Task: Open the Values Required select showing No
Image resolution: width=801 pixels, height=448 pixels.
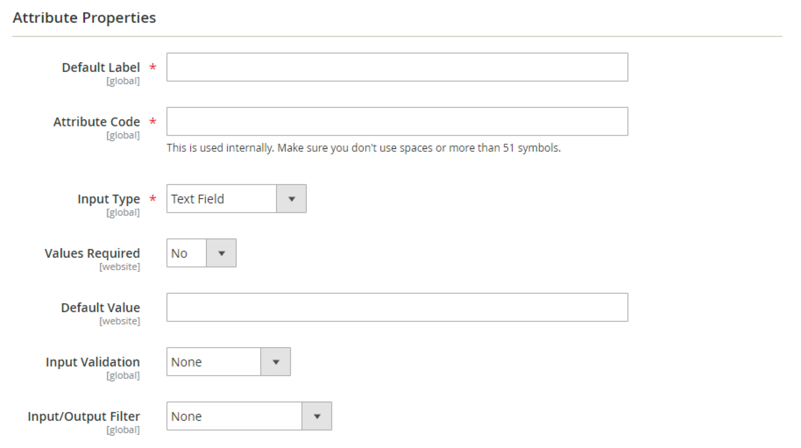Action: click(187, 253)
